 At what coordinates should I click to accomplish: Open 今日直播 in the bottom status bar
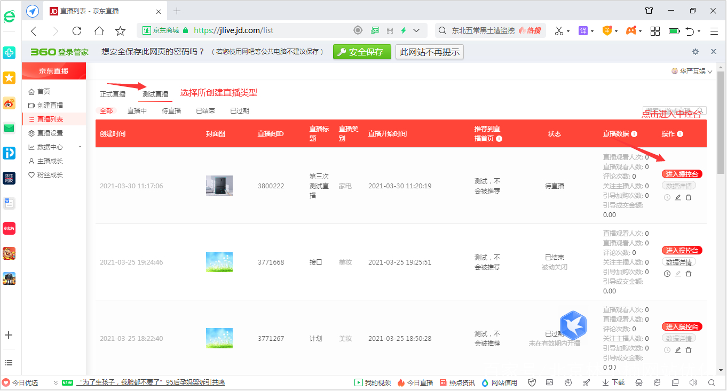click(420, 382)
